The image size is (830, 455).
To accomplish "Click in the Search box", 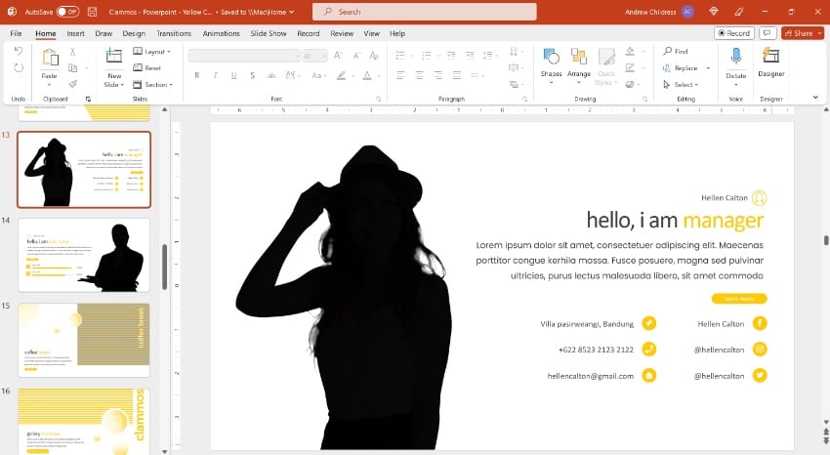I will [425, 12].
